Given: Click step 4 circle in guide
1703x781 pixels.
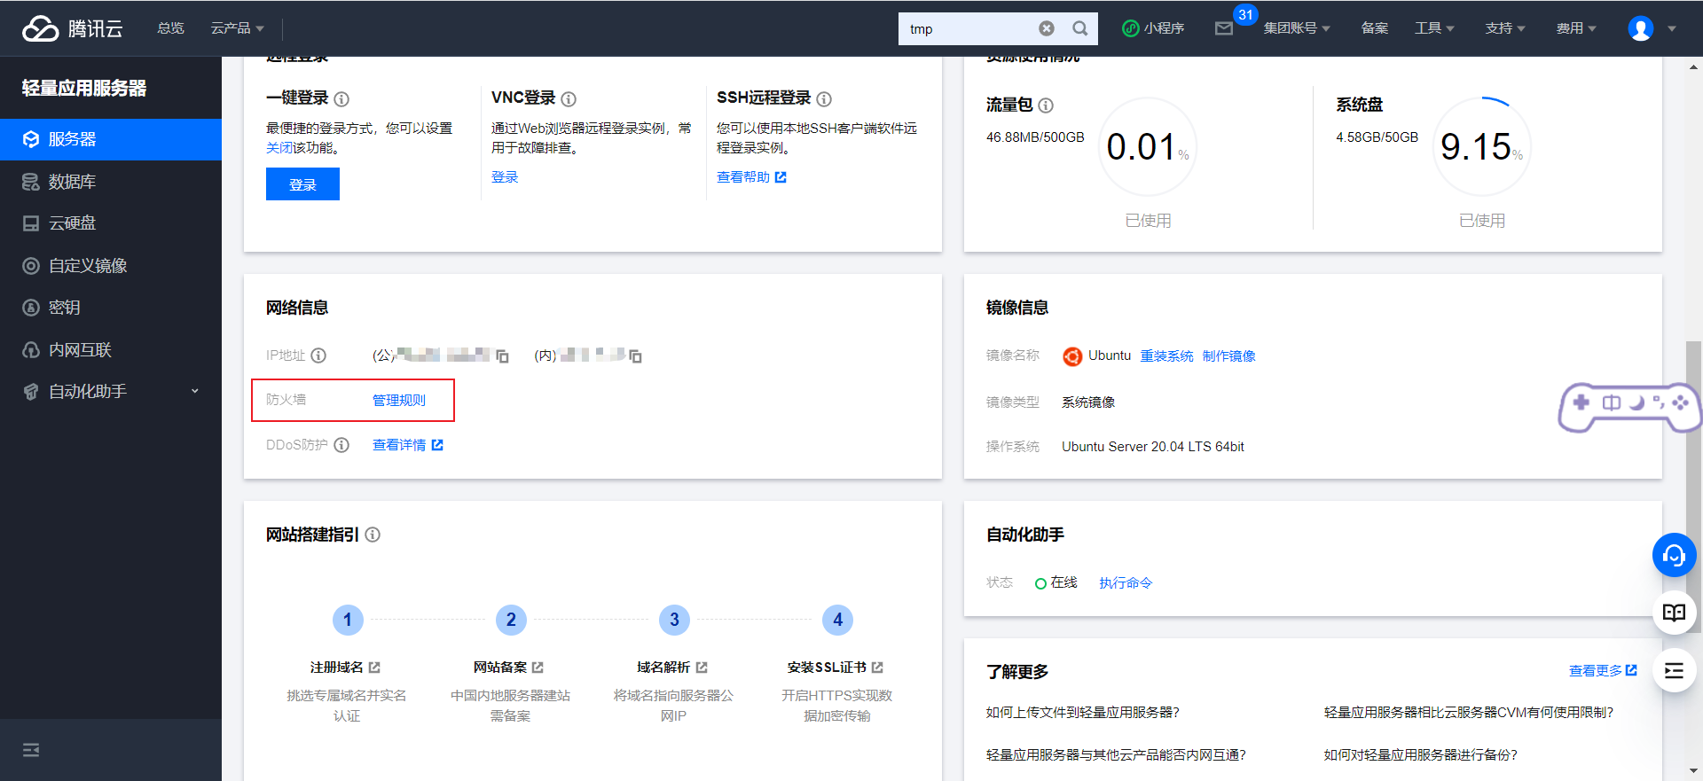Looking at the screenshot, I should coord(838,620).
